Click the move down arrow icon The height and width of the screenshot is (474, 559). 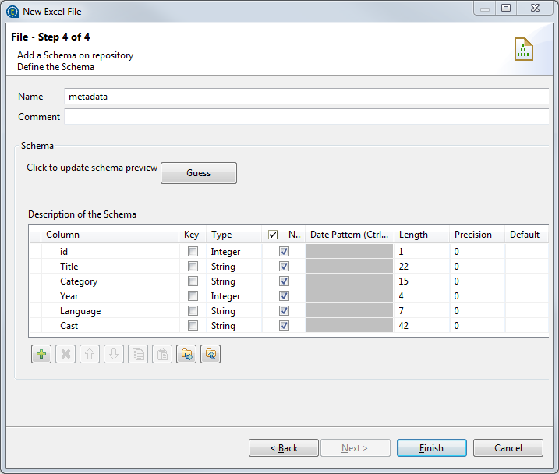114,354
